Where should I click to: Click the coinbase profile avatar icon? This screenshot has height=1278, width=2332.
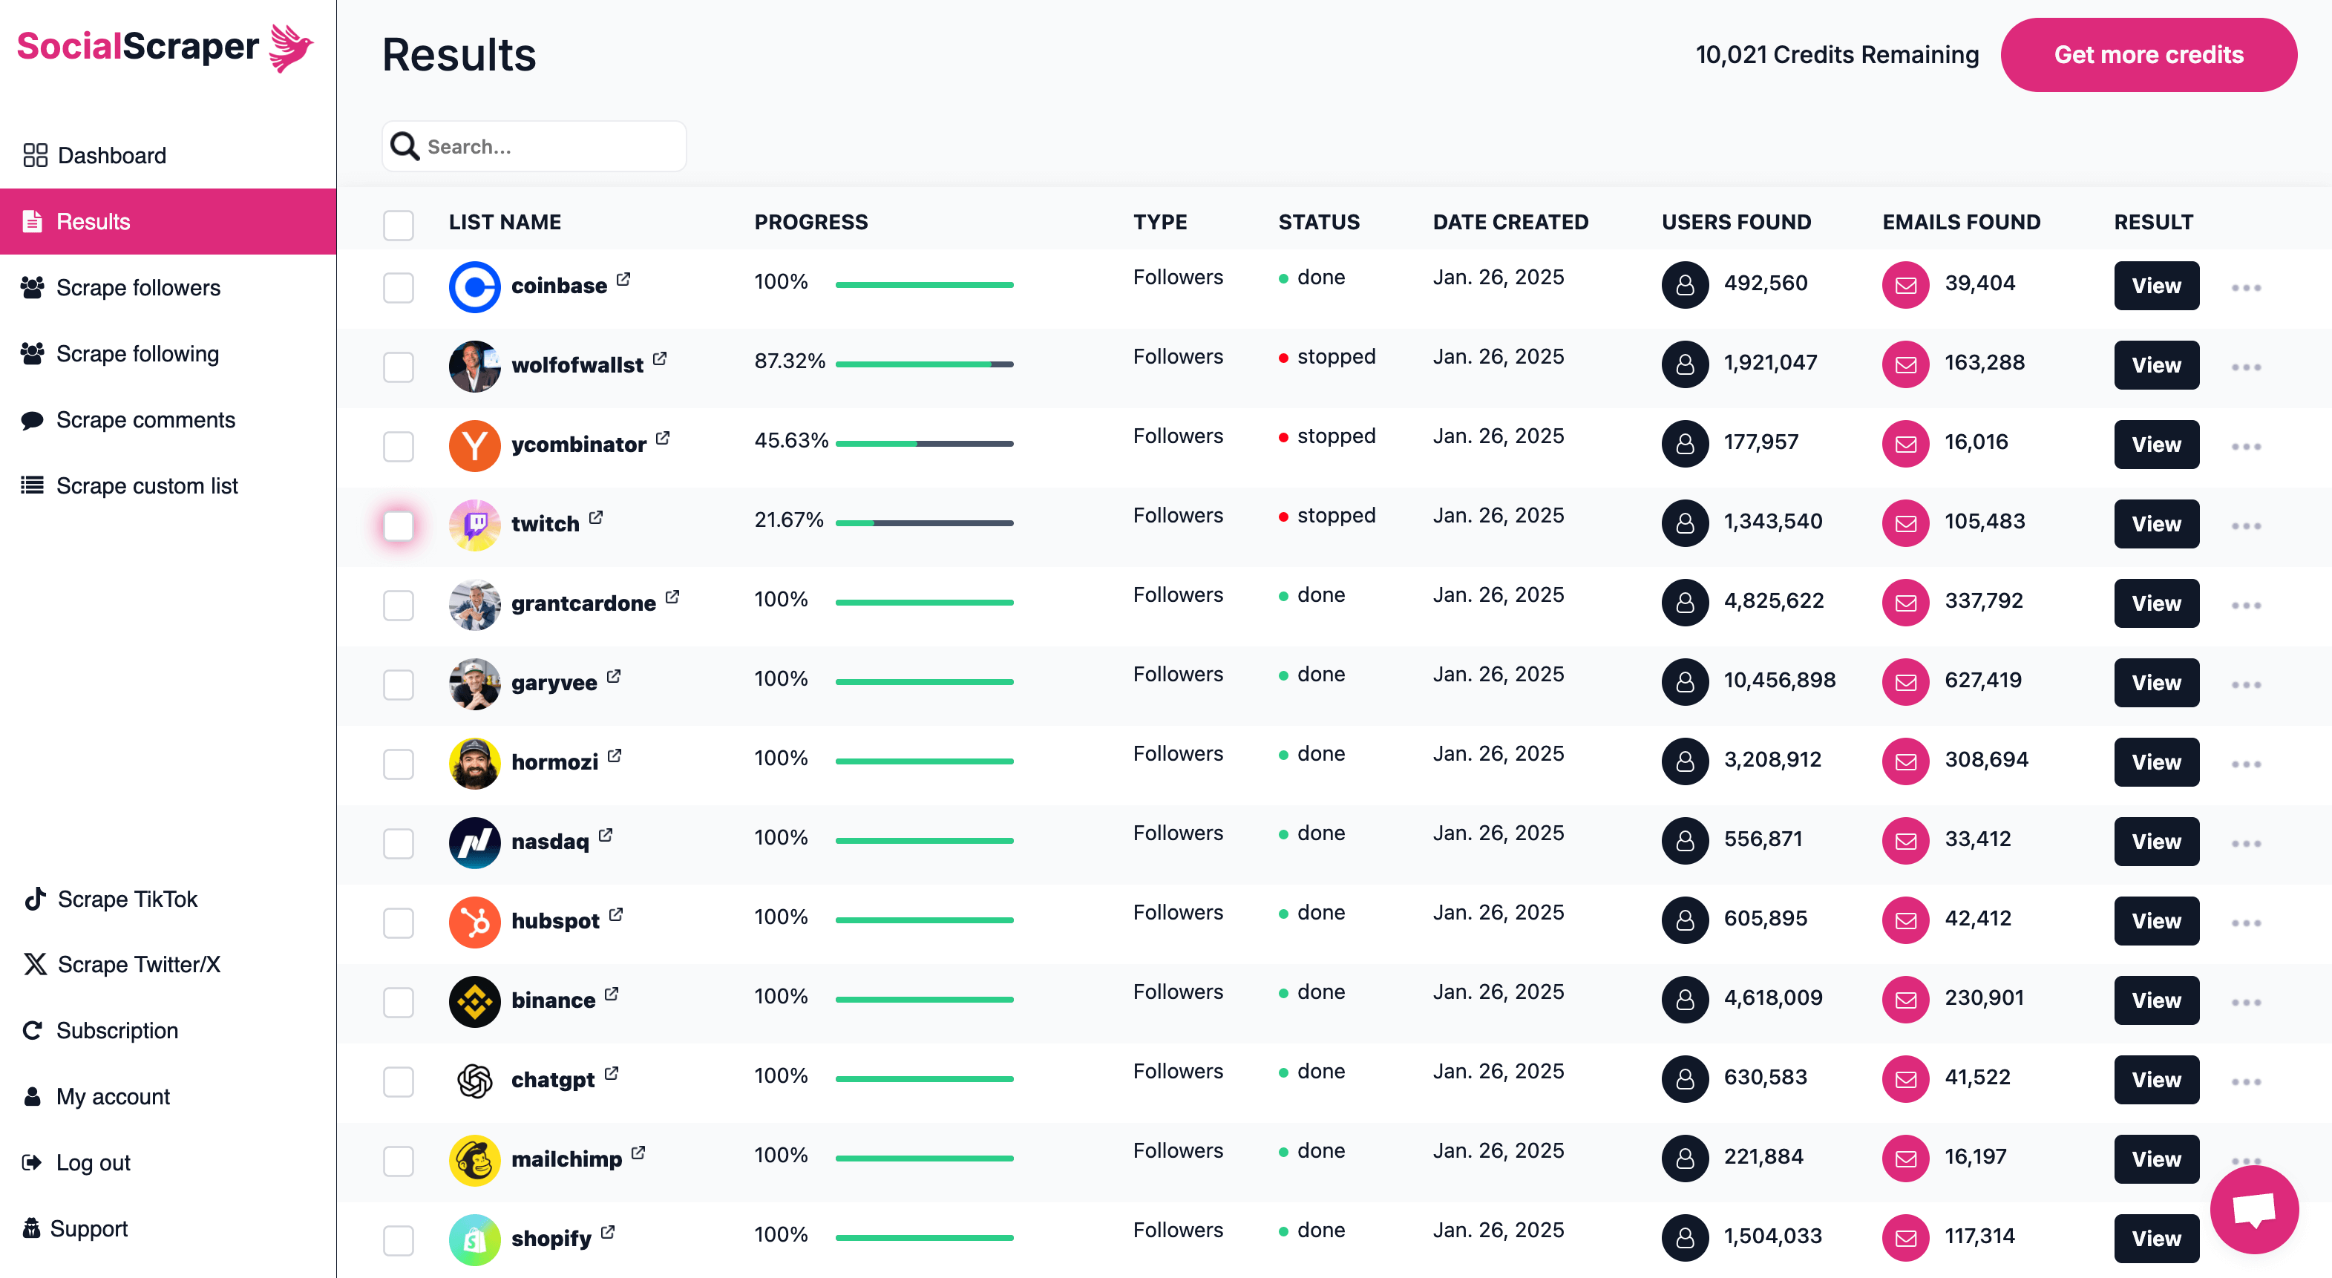click(x=474, y=287)
